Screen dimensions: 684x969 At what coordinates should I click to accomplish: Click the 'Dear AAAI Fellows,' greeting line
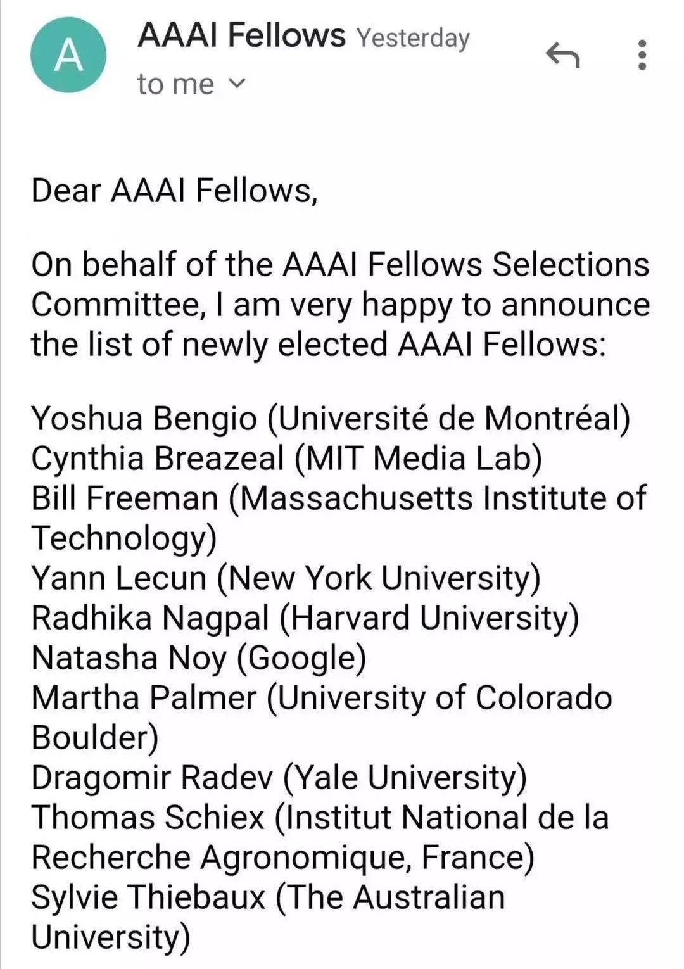pos(174,190)
